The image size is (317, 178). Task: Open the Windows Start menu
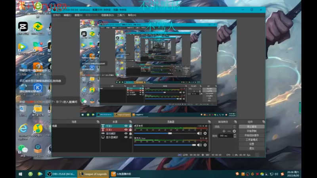tap(21, 174)
